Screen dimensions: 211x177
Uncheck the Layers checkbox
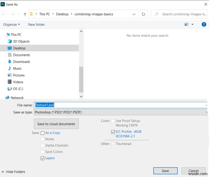(43, 158)
